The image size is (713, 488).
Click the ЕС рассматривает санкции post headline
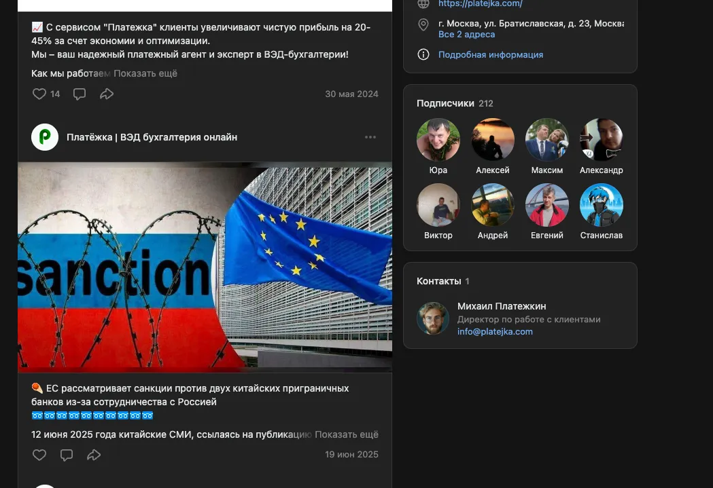pyautogui.click(x=190, y=395)
